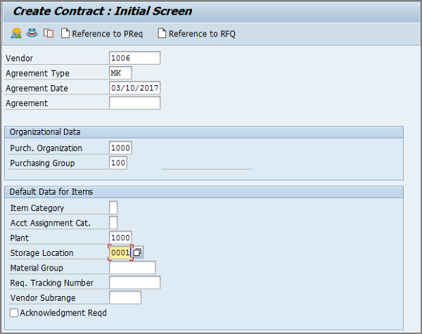This screenshot has width=422, height=334.
Task: Focus the Material Group field
Action: click(132, 268)
